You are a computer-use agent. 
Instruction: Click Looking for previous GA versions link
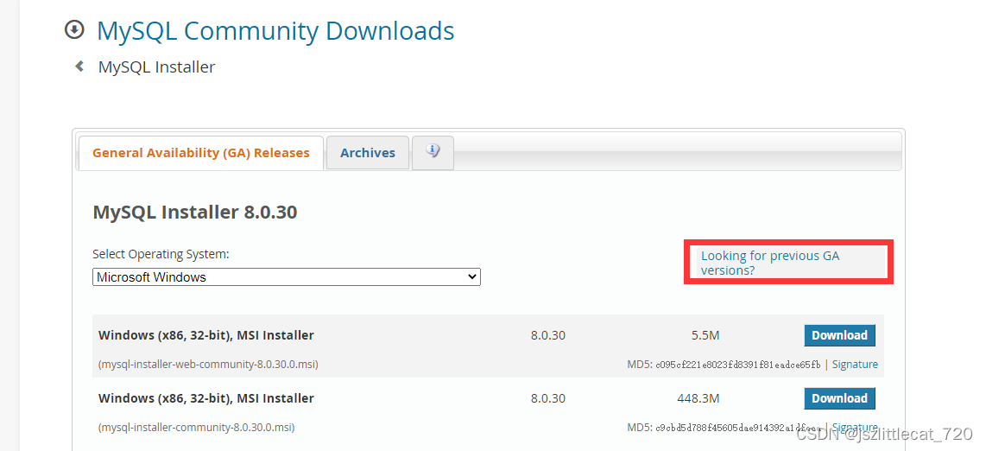tap(770, 263)
